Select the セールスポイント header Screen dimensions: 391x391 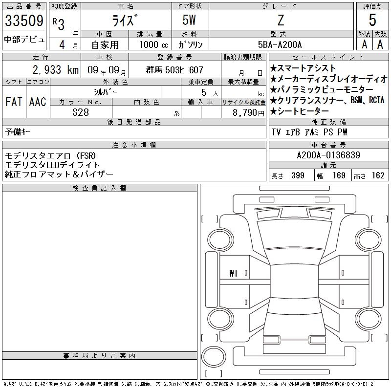(x=328, y=57)
